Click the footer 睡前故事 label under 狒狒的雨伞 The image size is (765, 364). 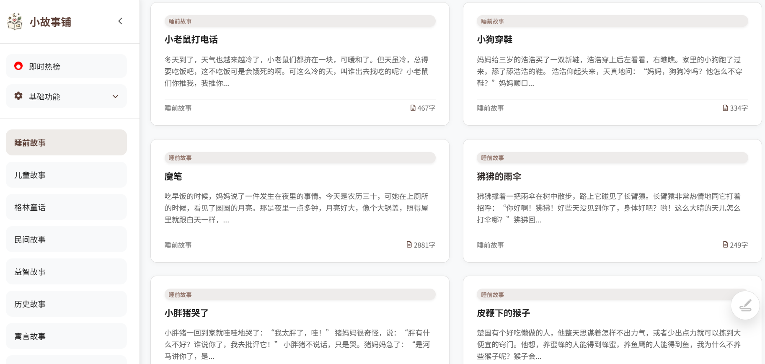click(x=491, y=245)
